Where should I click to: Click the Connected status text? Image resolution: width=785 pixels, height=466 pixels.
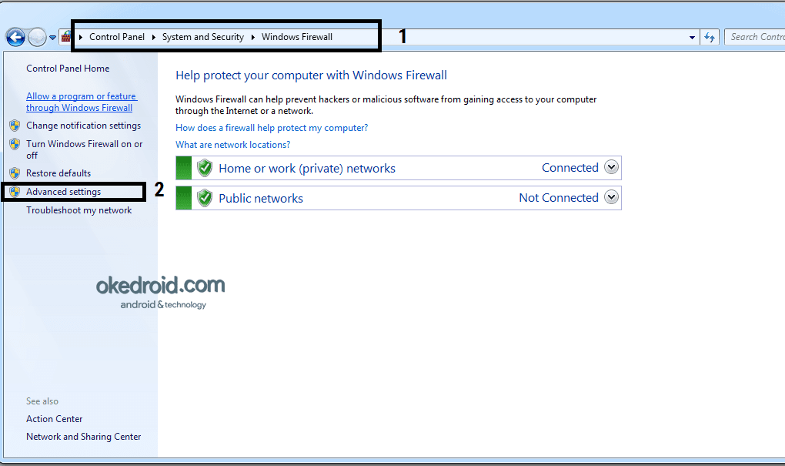[x=570, y=168]
